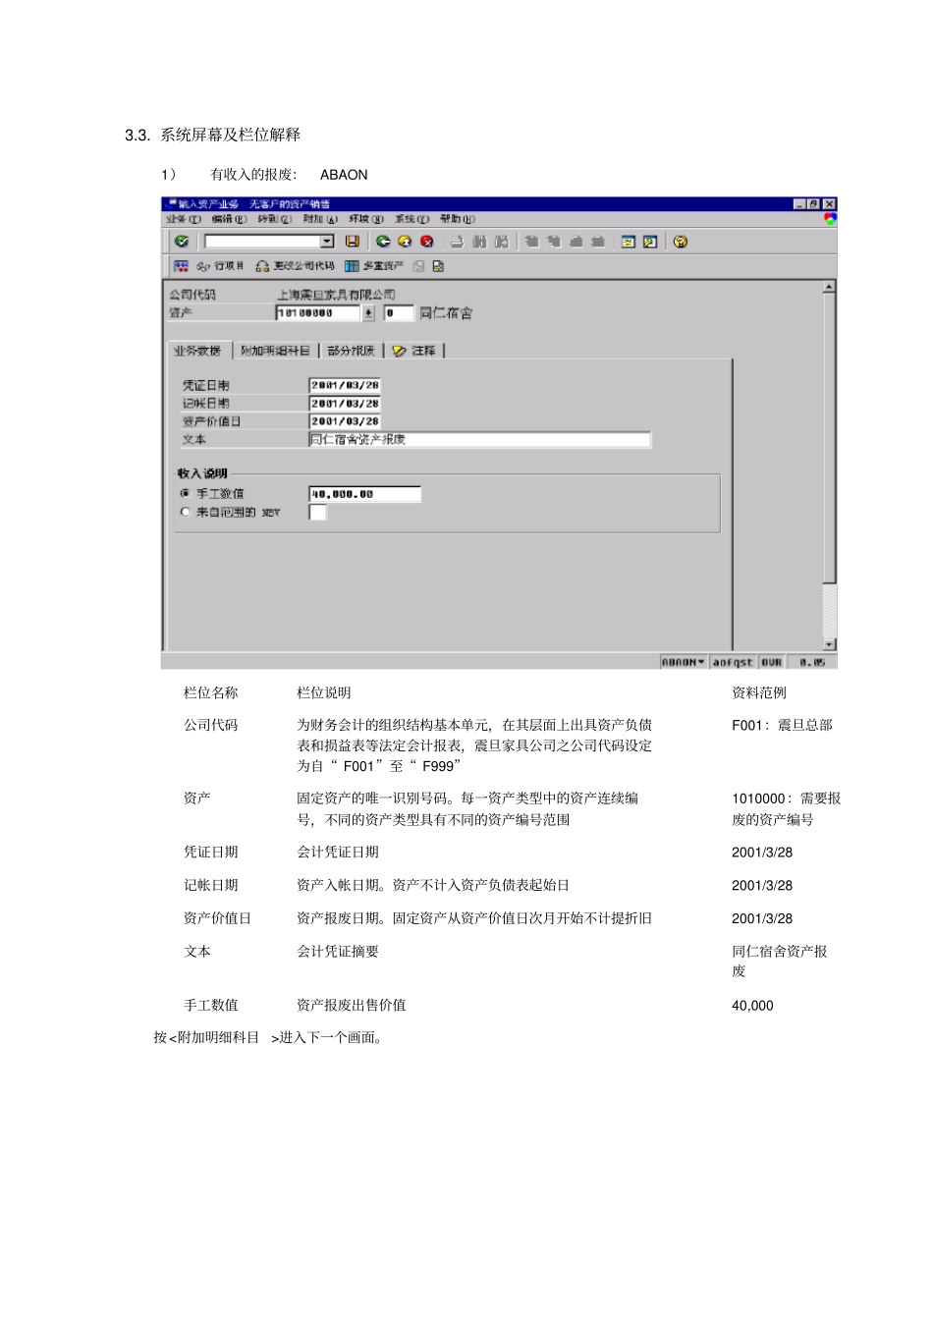Click the 0.05 response time in status bar
The image size is (933, 1322).
(x=812, y=662)
